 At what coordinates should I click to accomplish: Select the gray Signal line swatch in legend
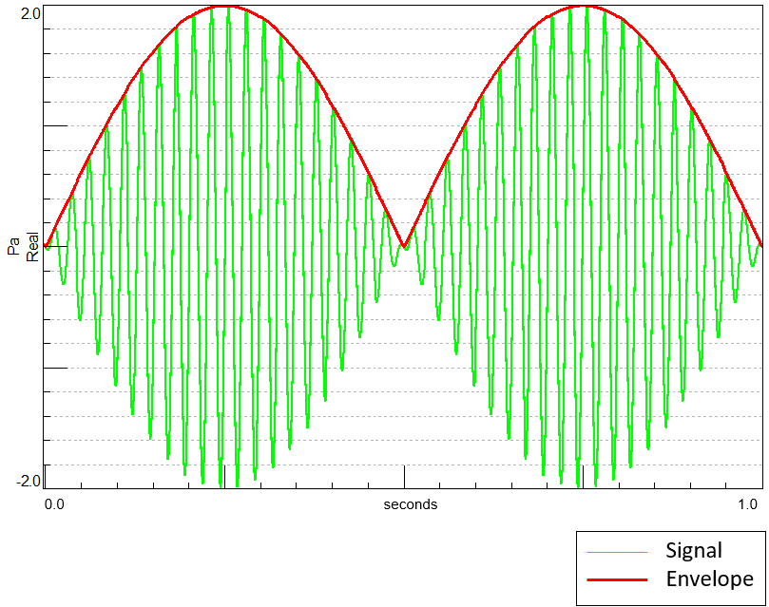tap(617, 552)
